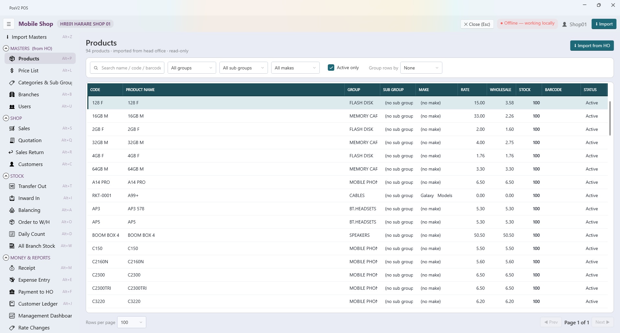Uncheck the Active only checkbox
The image size is (620, 333).
[x=331, y=68]
